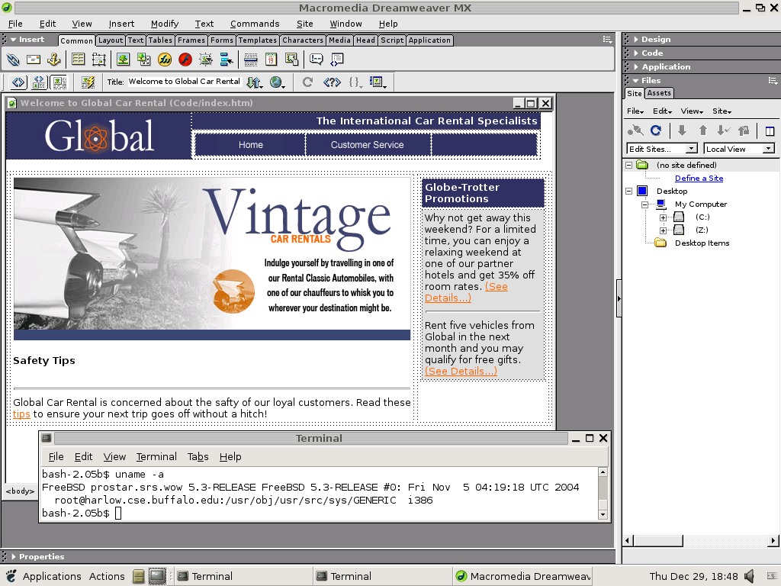This screenshot has width=781, height=586.
Task: Click the Customer Service navigation cell
Action: click(367, 145)
